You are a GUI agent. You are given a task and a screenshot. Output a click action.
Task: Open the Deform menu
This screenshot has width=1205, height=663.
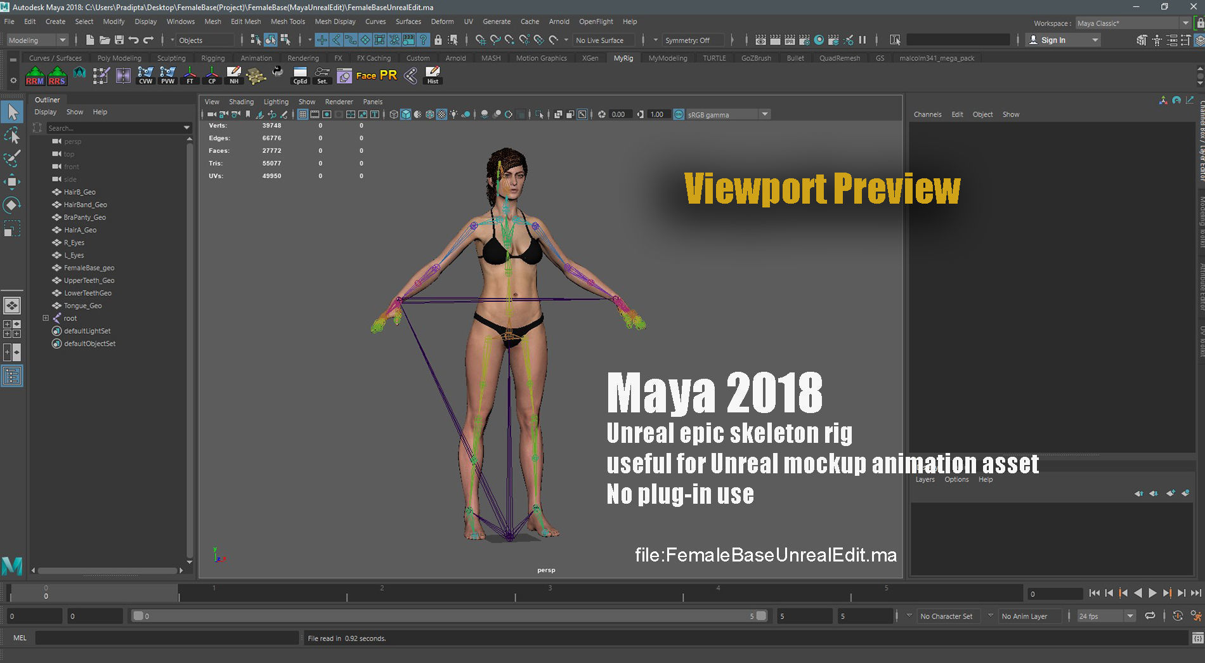coord(442,22)
